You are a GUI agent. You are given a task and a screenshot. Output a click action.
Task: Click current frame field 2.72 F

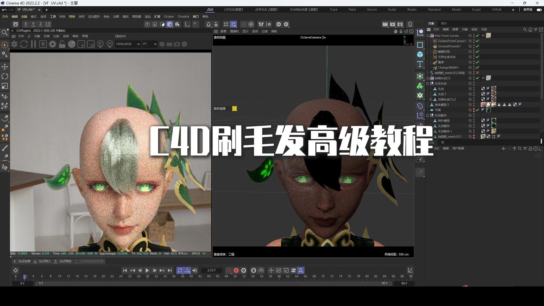[x=211, y=271]
